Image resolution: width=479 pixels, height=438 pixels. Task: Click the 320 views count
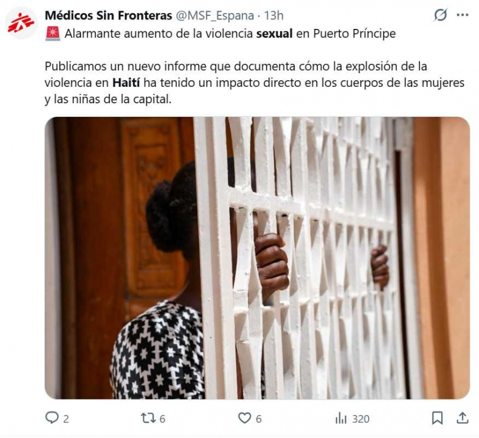pos(361,419)
